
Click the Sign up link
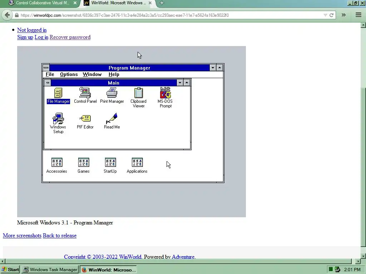point(25,37)
